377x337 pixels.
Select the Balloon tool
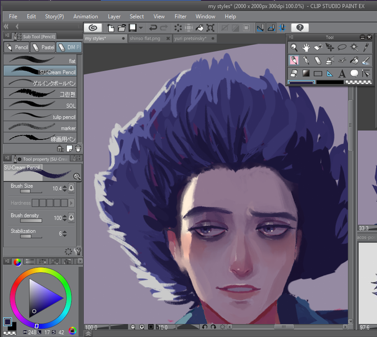pos(354,73)
